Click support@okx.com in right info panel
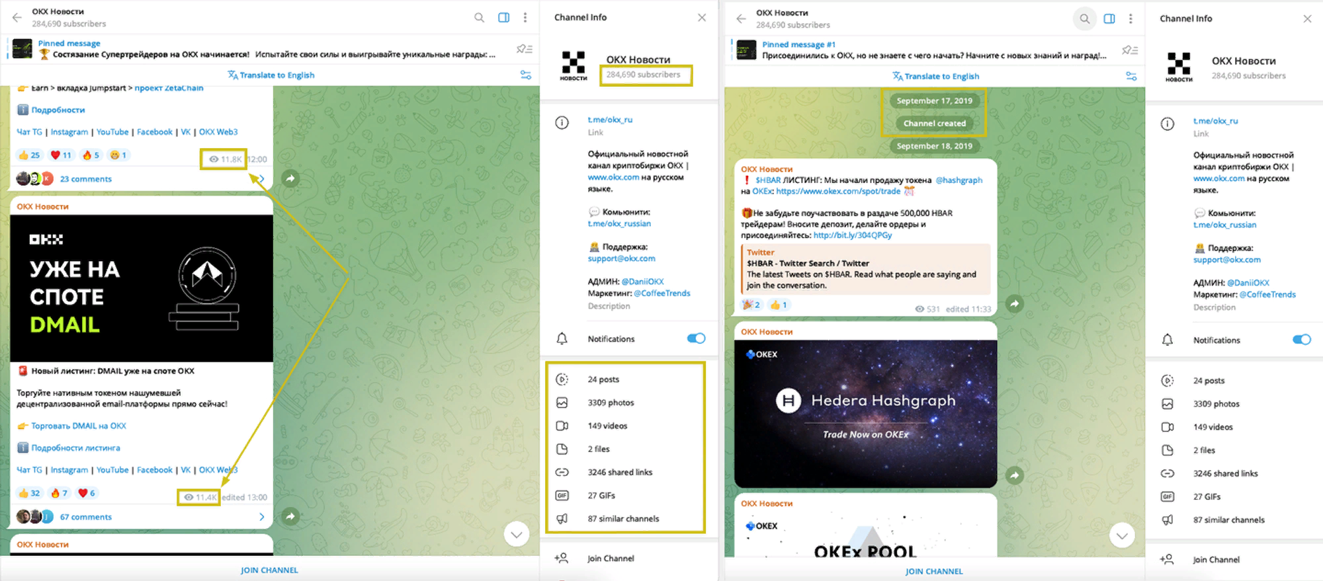1323x581 pixels. click(1227, 260)
